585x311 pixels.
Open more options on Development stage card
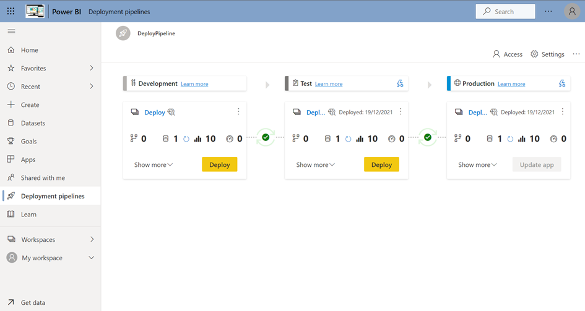click(x=238, y=112)
